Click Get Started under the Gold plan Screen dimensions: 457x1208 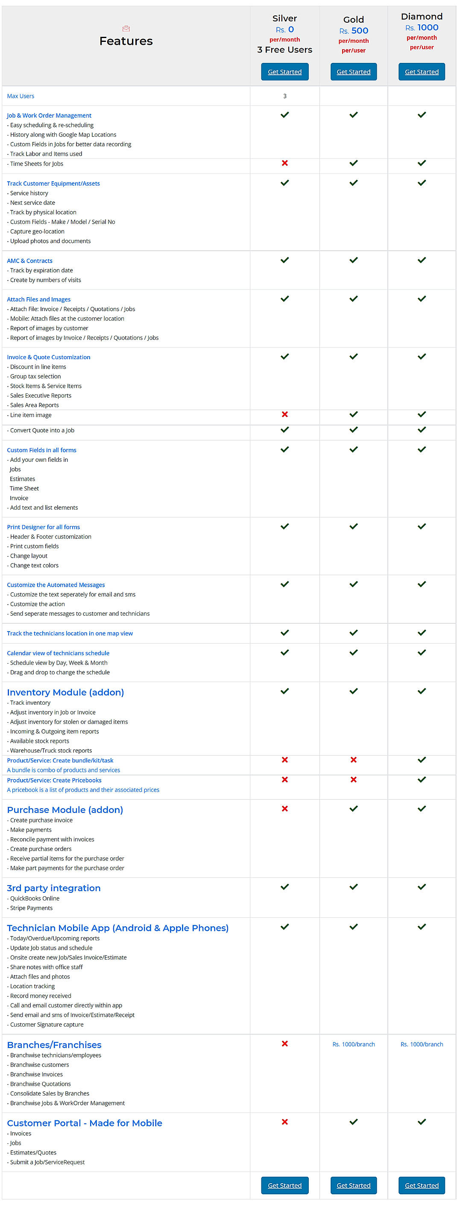coord(354,71)
